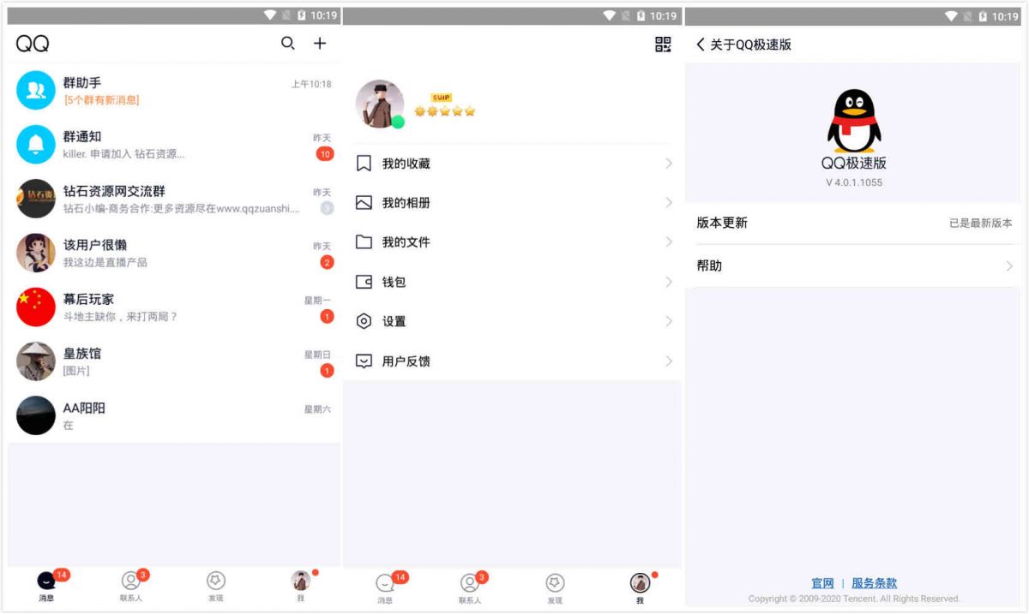1029x614 pixels.
Task: Tap 关于QQ极速版 page title
Action: tap(750, 45)
